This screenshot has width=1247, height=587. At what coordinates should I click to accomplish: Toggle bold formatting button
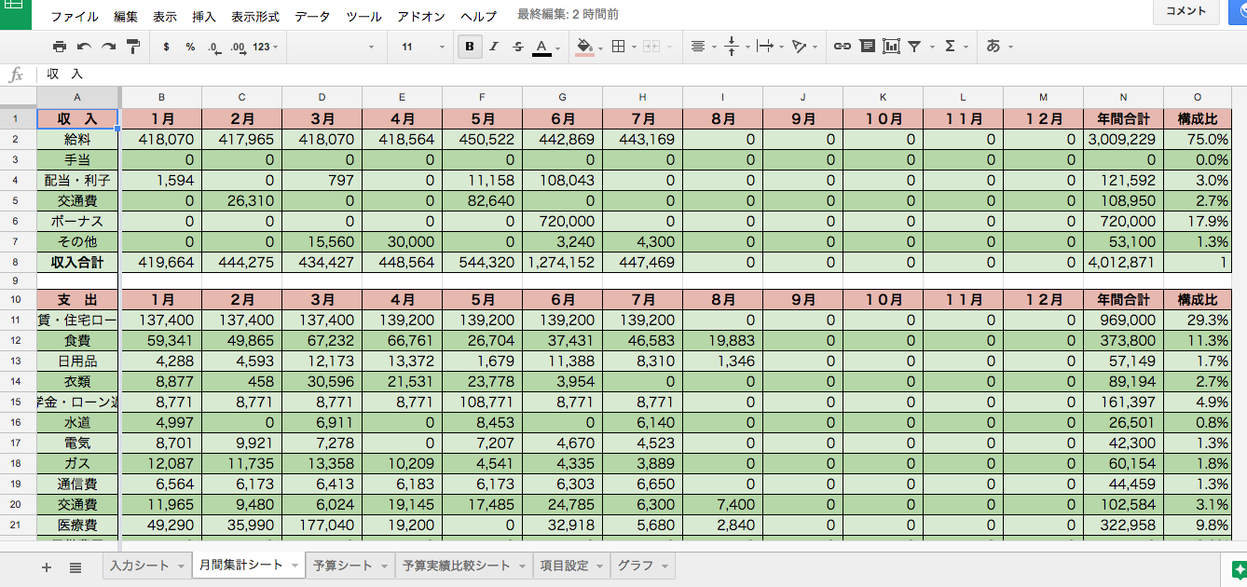(x=470, y=47)
